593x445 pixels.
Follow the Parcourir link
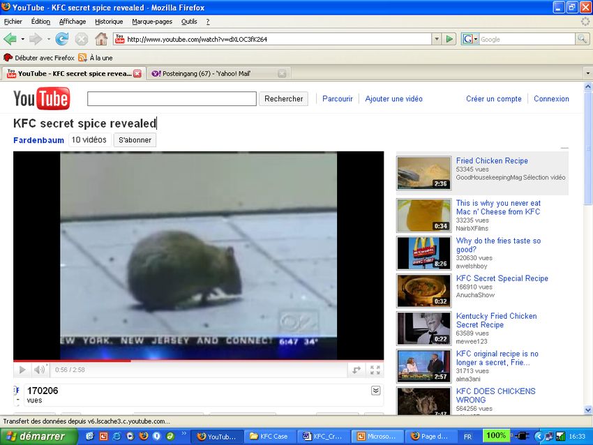338,98
